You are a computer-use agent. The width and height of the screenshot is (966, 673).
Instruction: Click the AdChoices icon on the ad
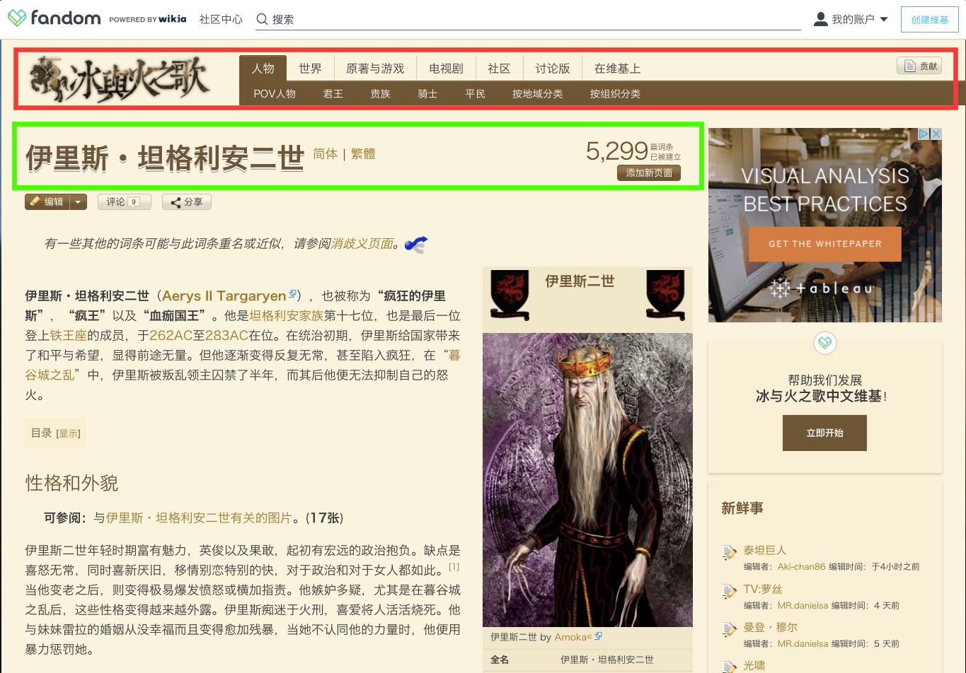(x=923, y=134)
